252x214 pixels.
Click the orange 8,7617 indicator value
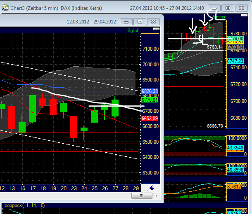[234, 186]
